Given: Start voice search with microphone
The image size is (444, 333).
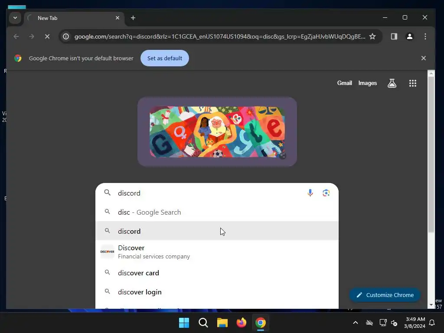Looking at the screenshot, I should click(x=310, y=193).
